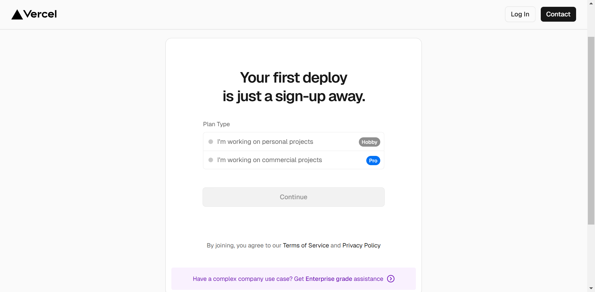Click the Vercel triangle logo icon
This screenshot has height=292, width=595.
17,15
